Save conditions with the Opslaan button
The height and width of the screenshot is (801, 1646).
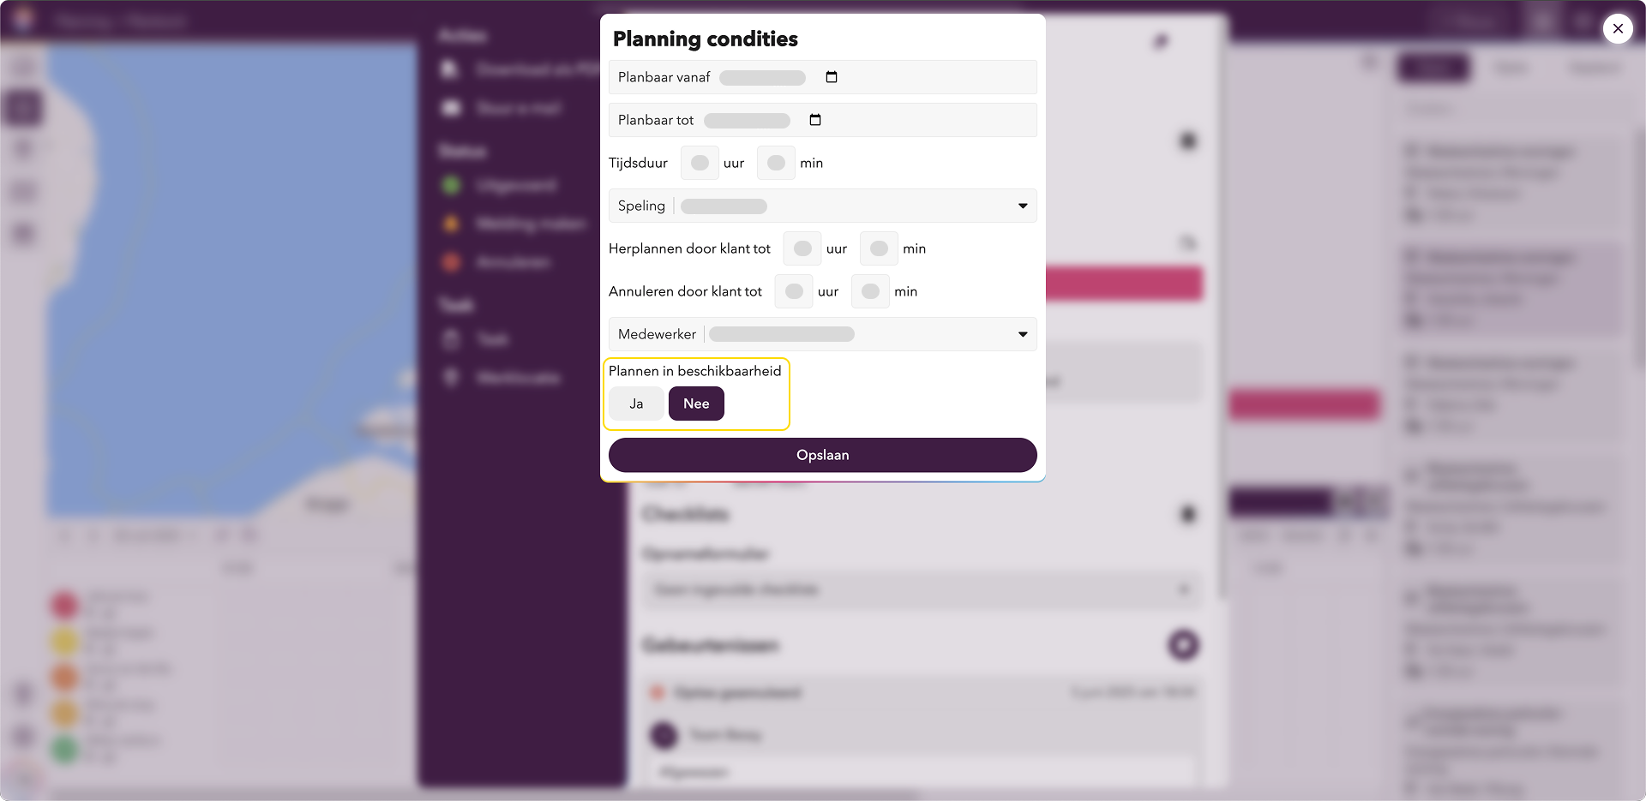[x=823, y=455]
